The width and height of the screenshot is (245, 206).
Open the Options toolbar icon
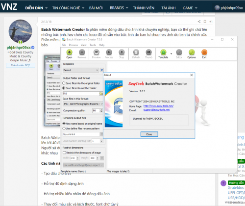[192, 52]
